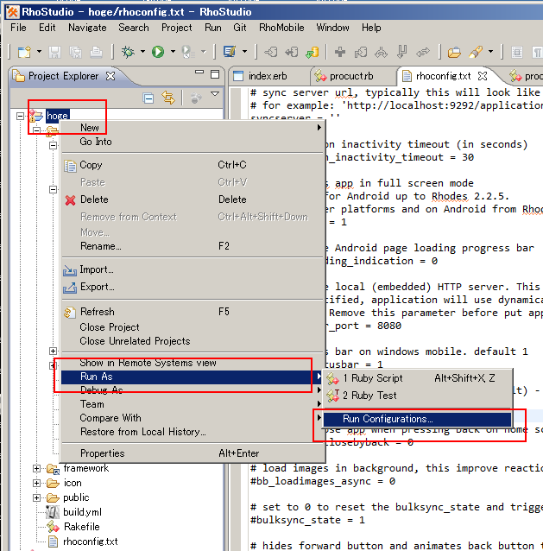The image size is (543, 551).
Task: Choose 2 Ruby Test run option
Action: point(417,396)
